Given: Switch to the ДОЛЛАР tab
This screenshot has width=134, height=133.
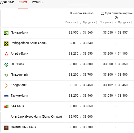Looking at the screenshot, I should (x=7, y=2).
